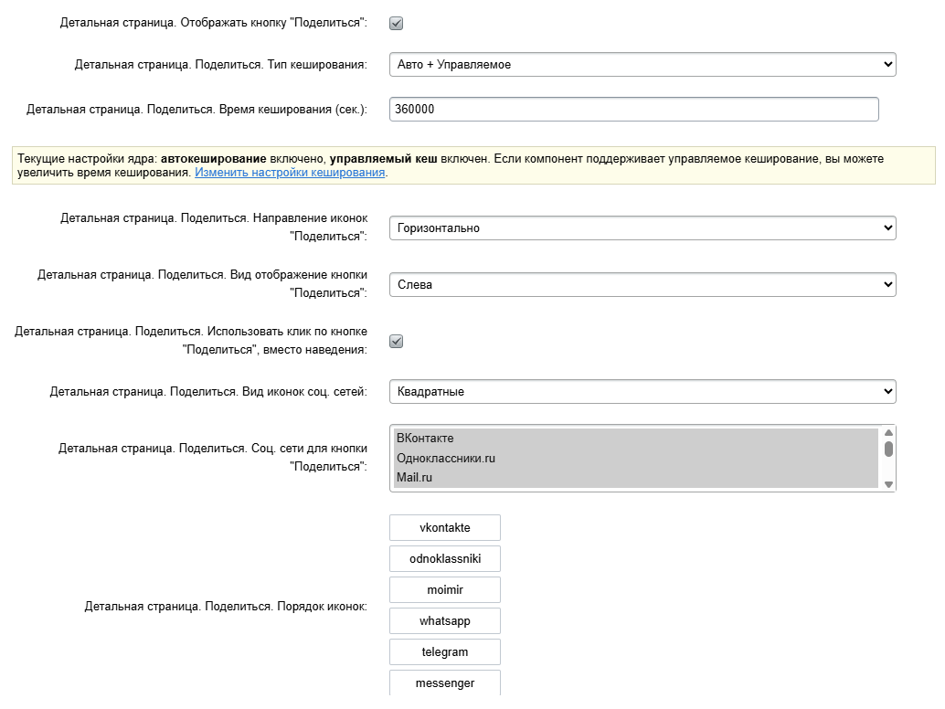The width and height of the screenshot is (945, 709).
Task: Click the social networks list scrollbar thumb
Action: (888, 449)
